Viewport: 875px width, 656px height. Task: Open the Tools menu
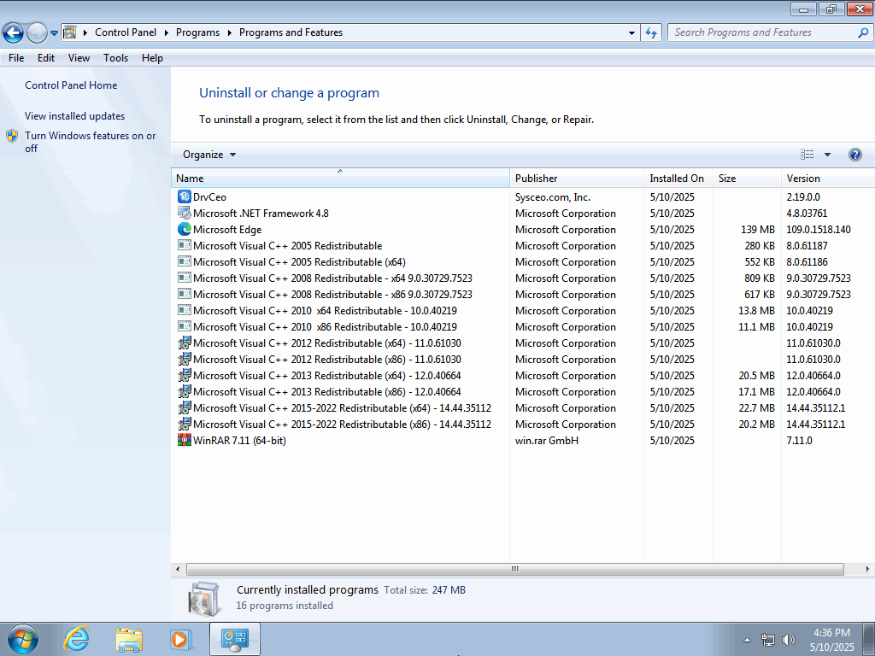(x=115, y=58)
